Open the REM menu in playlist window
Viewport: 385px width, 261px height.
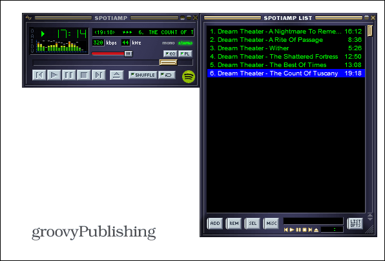[234, 223]
